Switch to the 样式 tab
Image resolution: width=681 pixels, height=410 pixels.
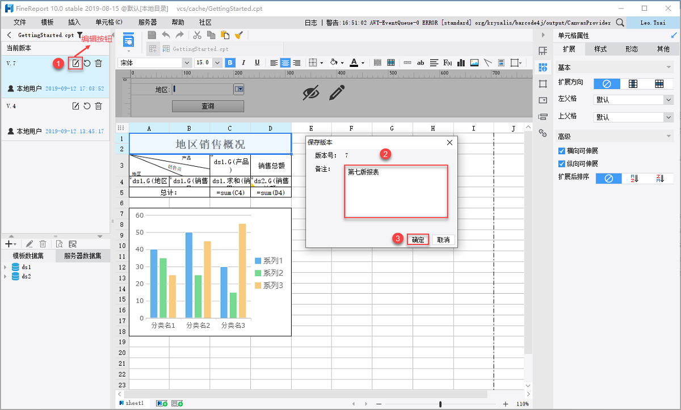tap(600, 49)
